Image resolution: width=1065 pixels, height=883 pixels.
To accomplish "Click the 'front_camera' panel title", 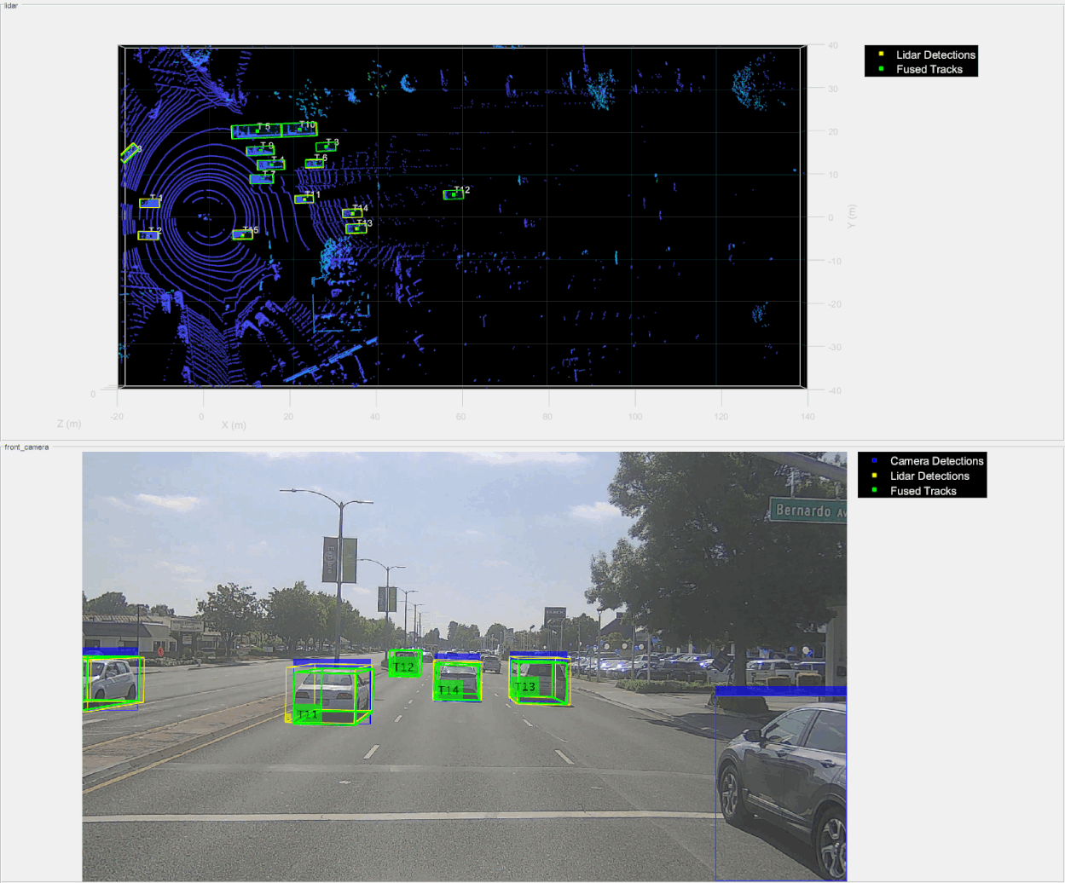I will 26,447.
